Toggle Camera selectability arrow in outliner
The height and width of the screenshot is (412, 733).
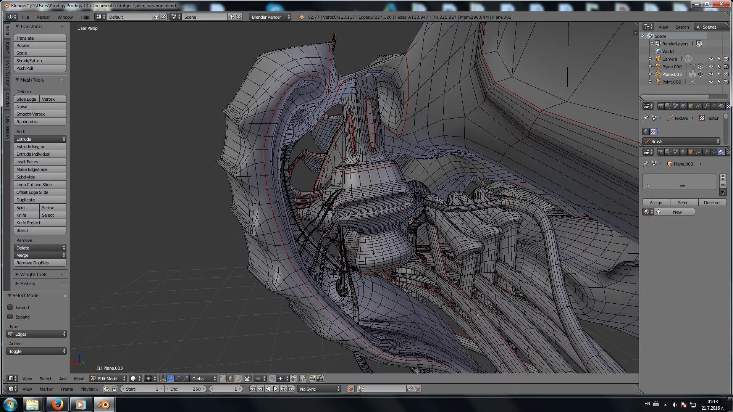point(718,59)
